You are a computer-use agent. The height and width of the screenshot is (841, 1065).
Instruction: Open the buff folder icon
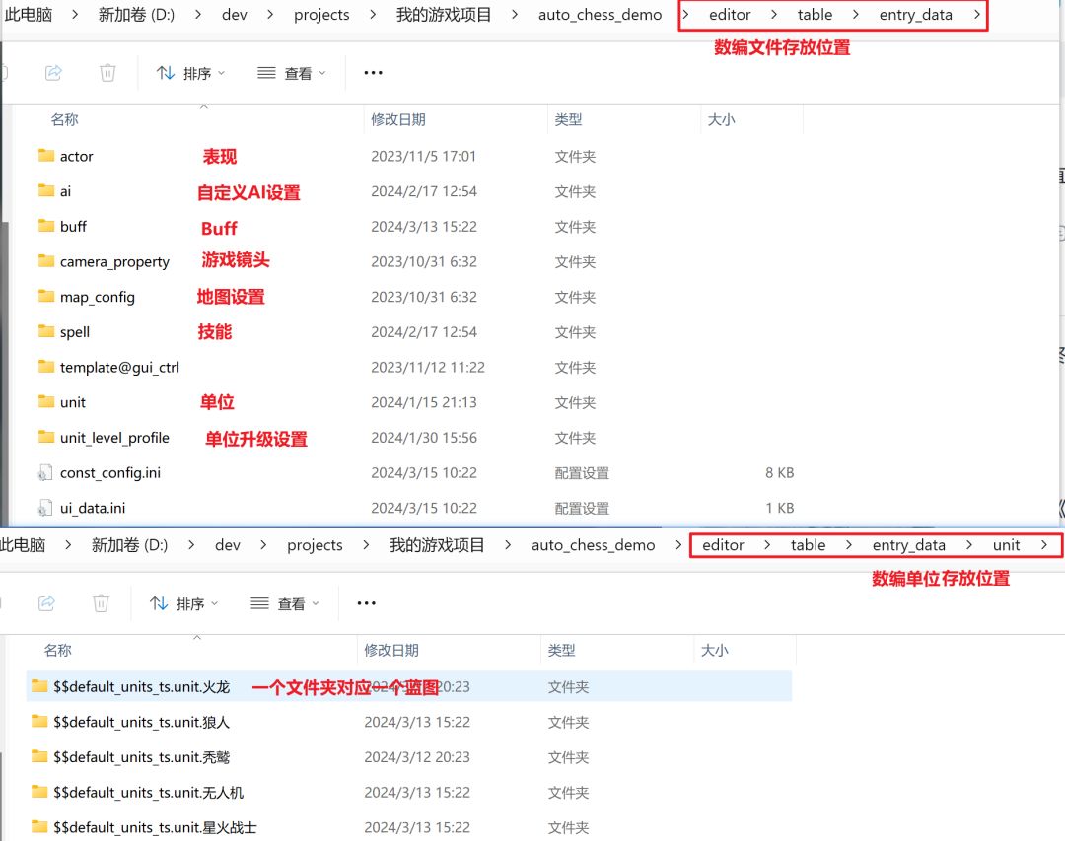(x=46, y=226)
